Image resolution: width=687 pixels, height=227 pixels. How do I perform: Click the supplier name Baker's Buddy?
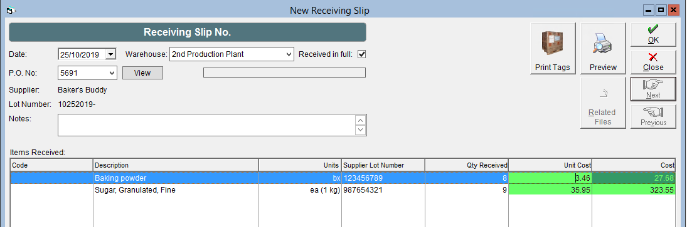(x=82, y=91)
